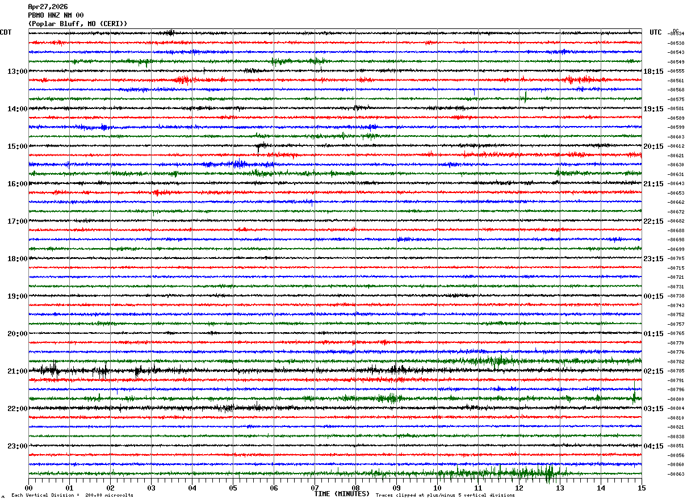
Task: Click the DC offset value -80752
Action: (676, 315)
